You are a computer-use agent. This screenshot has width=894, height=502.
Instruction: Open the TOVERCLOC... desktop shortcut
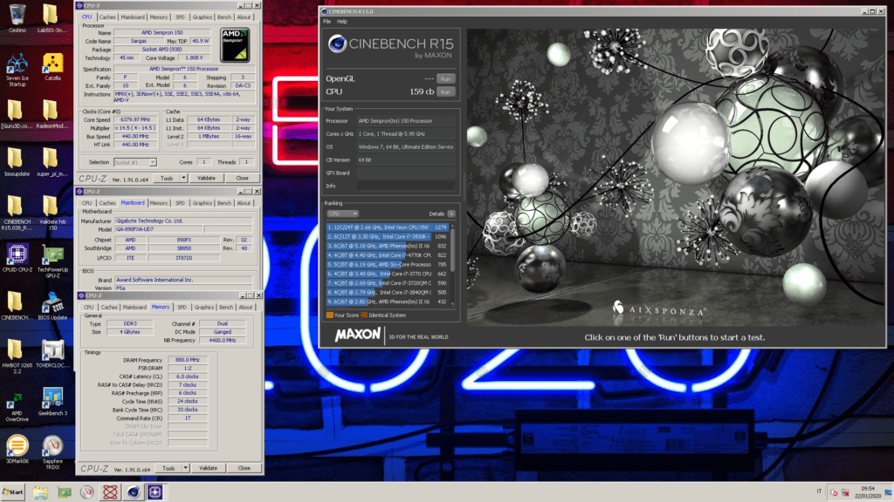pyautogui.click(x=52, y=354)
